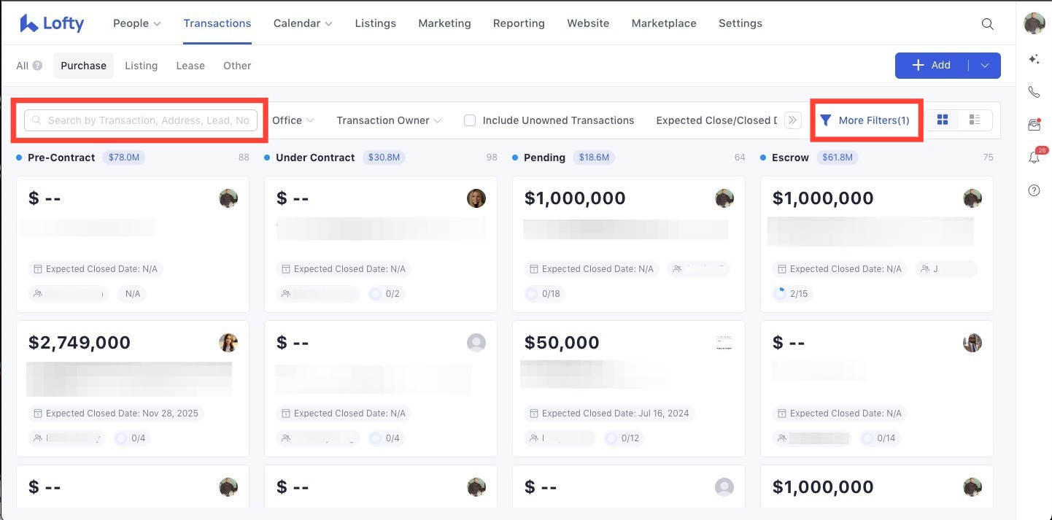Switch to list view layout

click(x=974, y=120)
